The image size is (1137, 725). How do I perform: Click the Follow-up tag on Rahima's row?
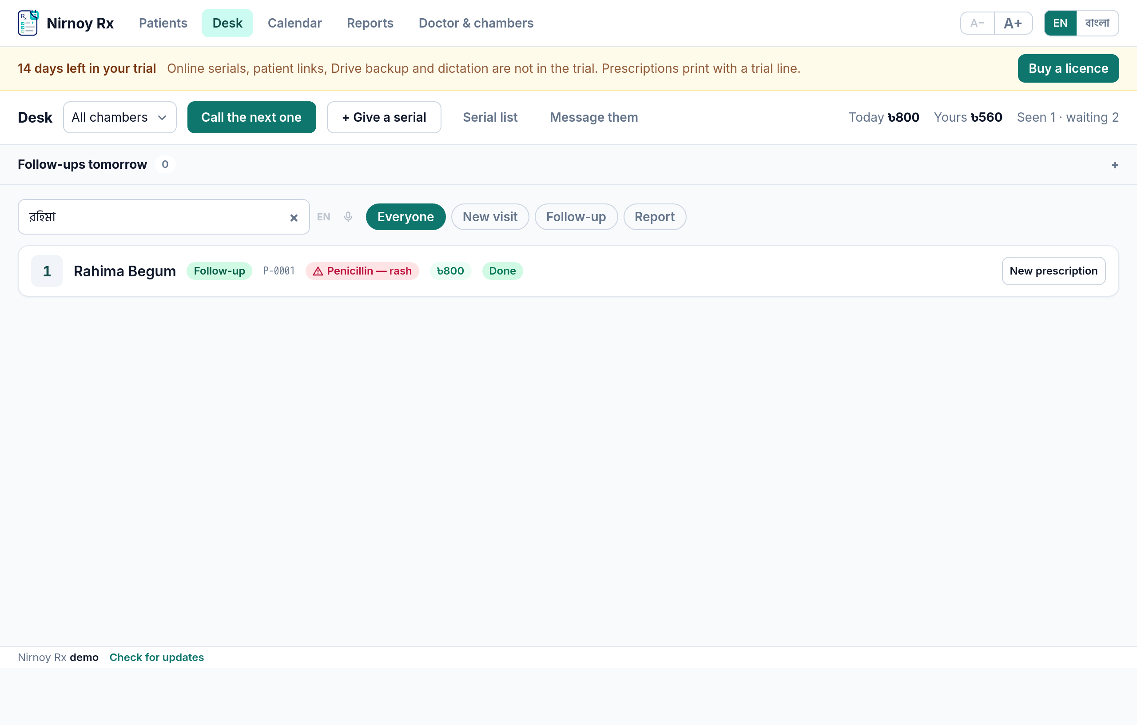(x=219, y=271)
